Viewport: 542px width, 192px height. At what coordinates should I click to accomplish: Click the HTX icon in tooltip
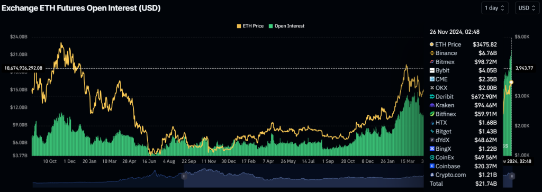click(x=432, y=123)
